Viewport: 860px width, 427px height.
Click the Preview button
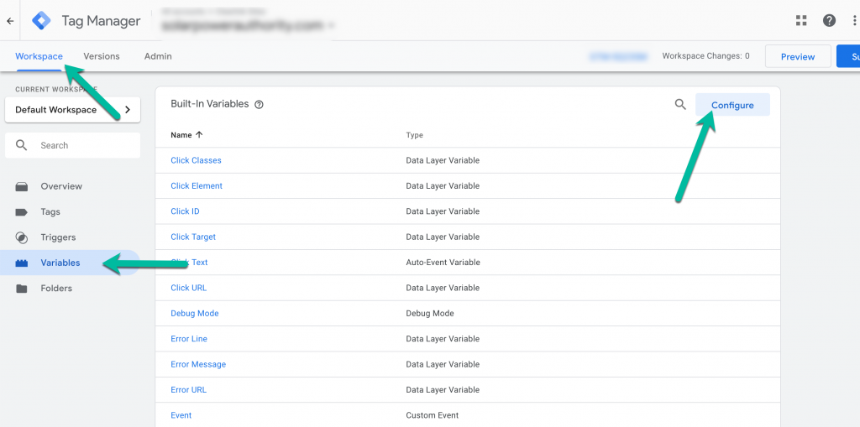coord(798,56)
